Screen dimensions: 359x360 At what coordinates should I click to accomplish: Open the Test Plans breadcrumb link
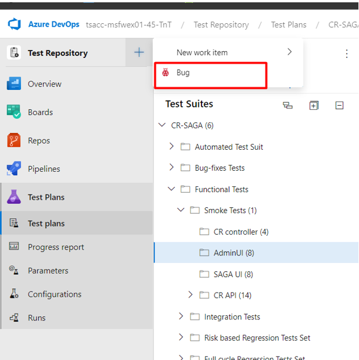(x=289, y=24)
